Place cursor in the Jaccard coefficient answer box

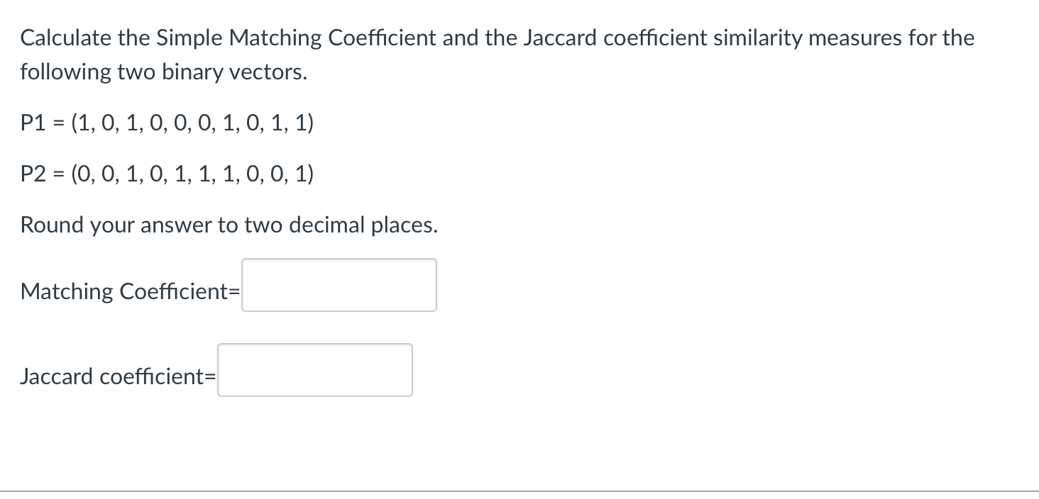pyautogui.click(x=315, y=369)
